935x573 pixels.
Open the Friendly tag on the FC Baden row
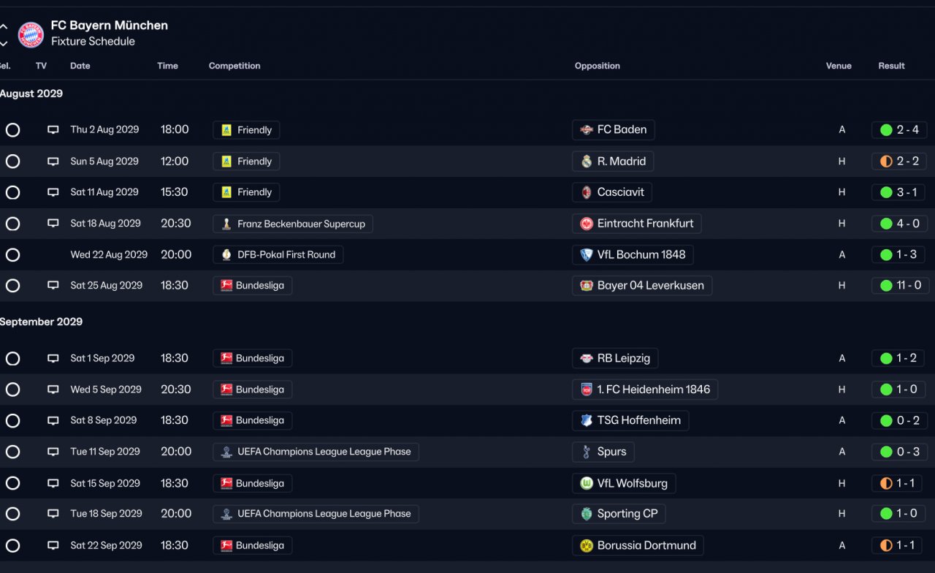pos(246,130)
